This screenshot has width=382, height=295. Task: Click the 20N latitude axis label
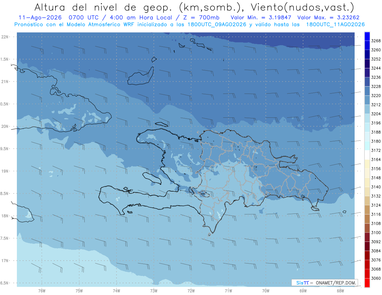(x=5, y=126)
